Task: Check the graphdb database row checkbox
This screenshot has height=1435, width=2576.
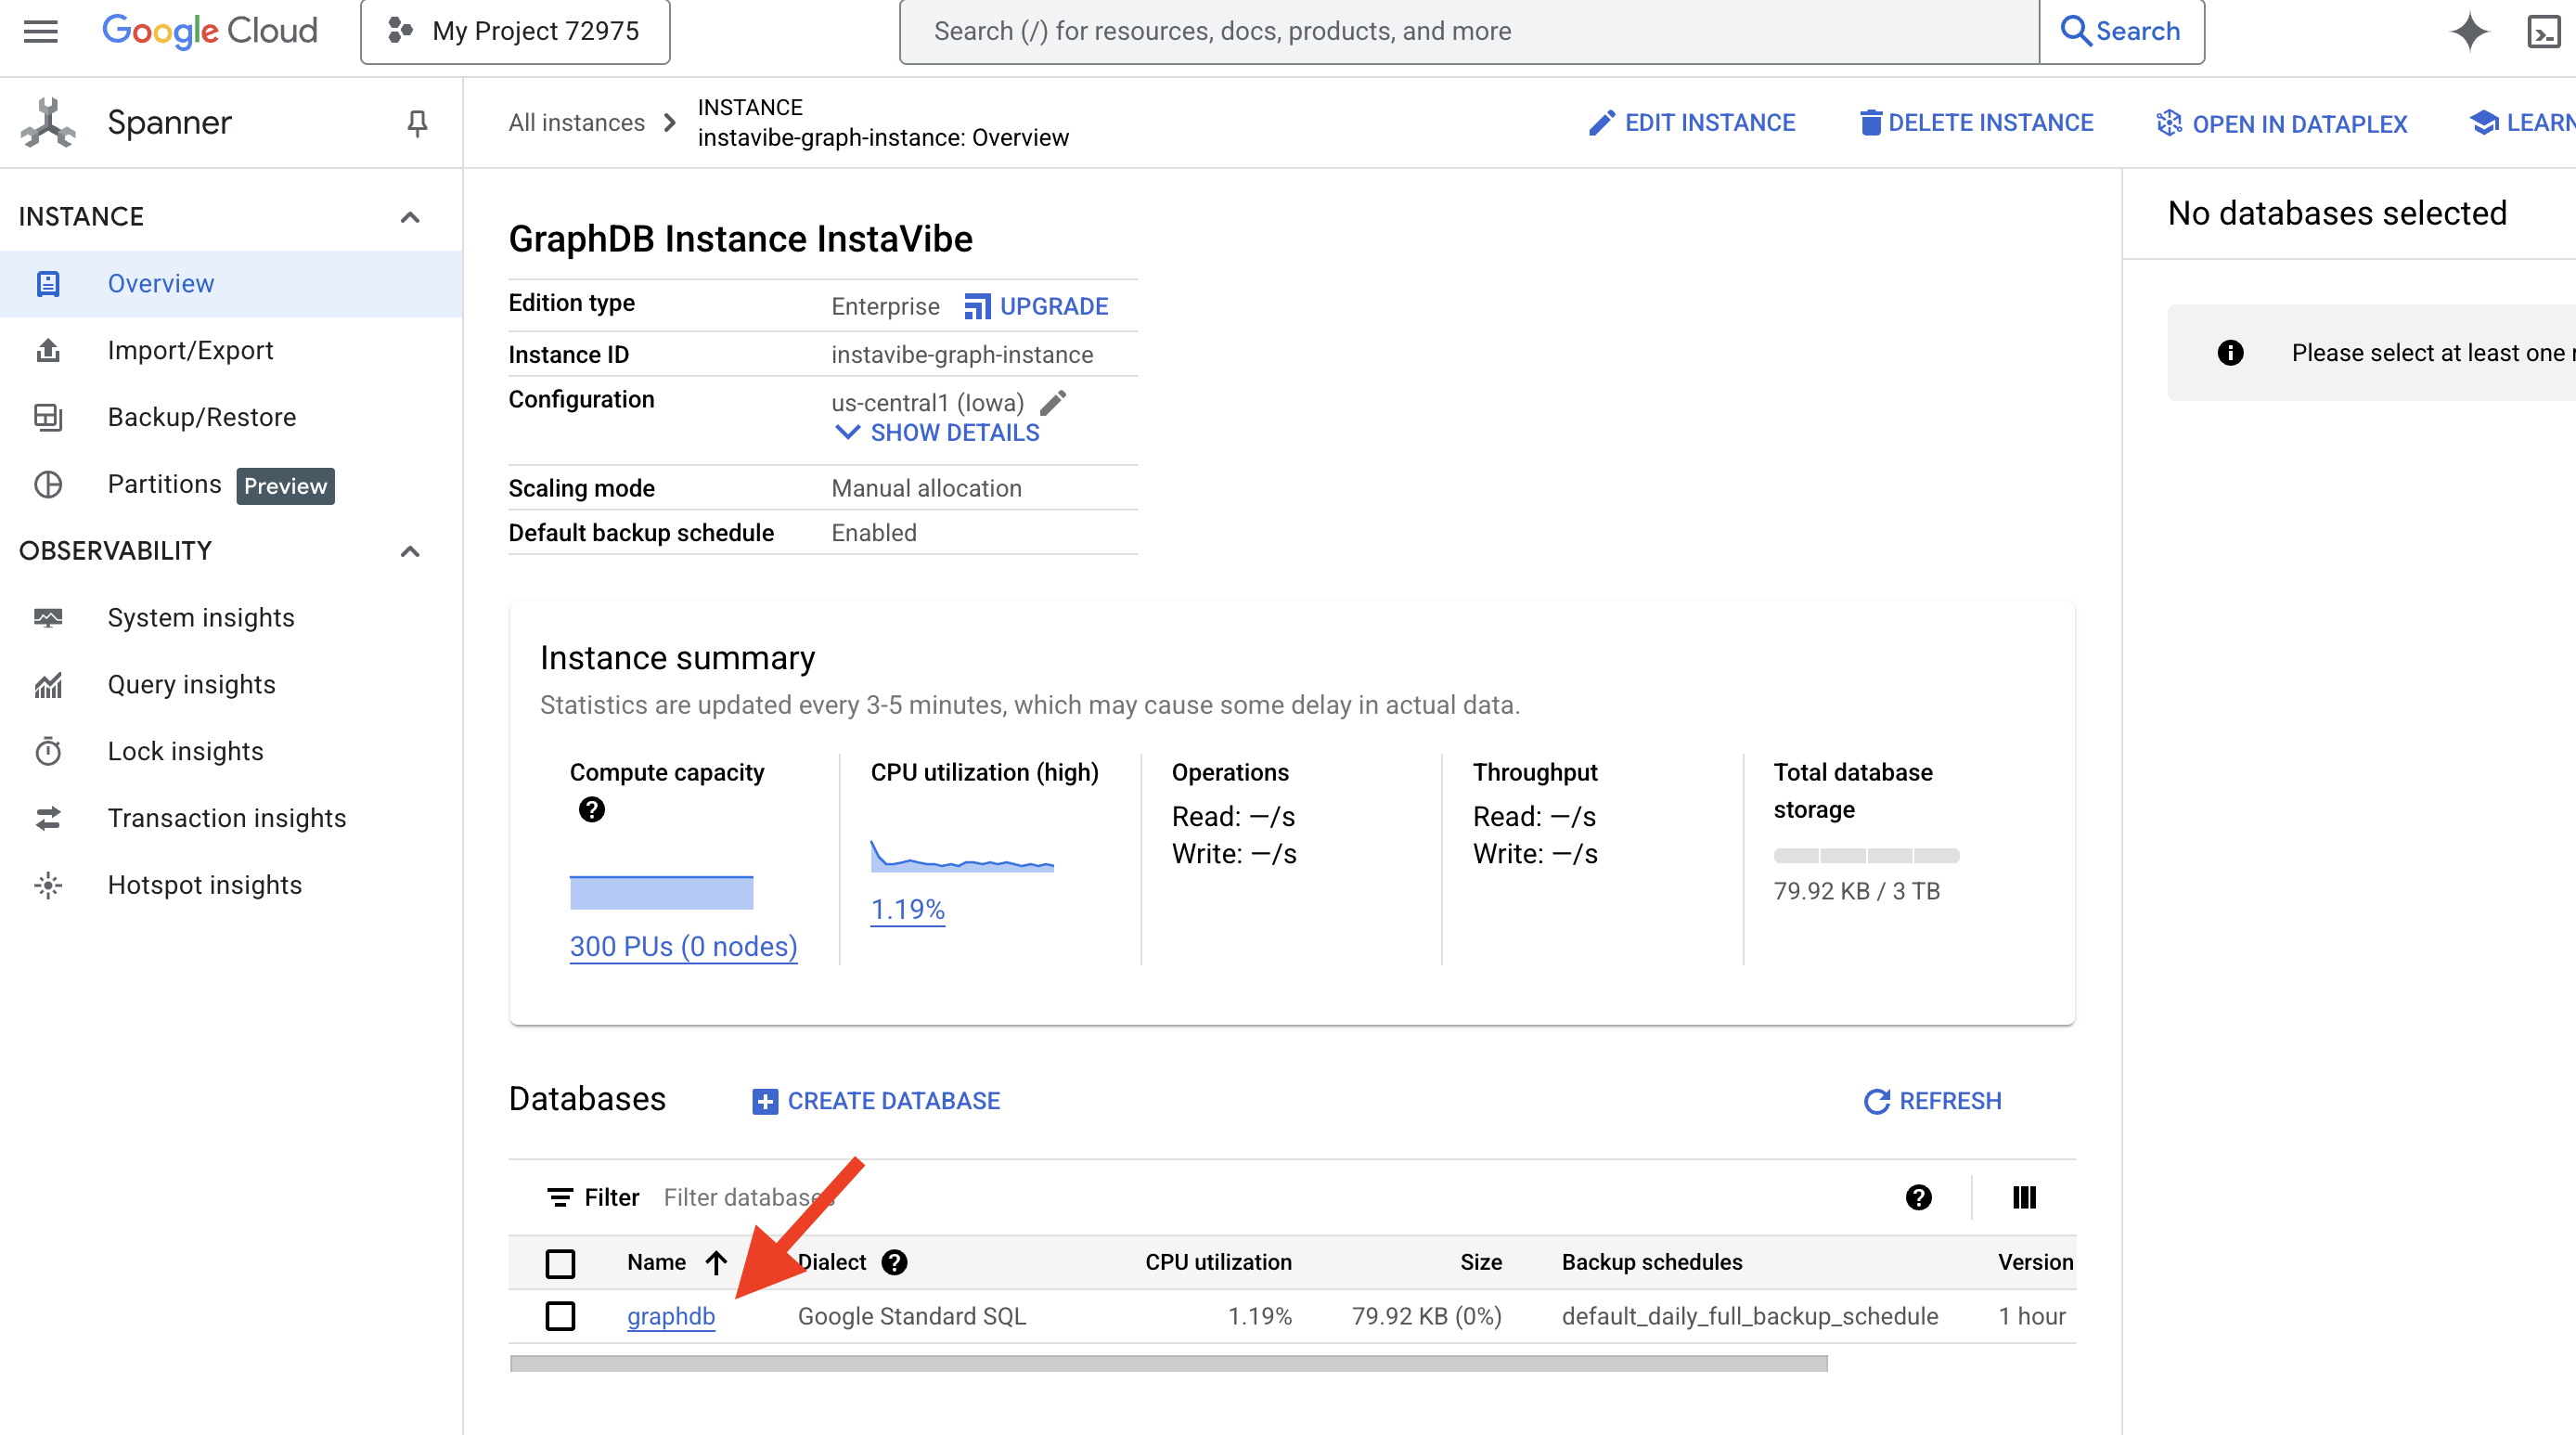Action: click(x=561, y=1316)
